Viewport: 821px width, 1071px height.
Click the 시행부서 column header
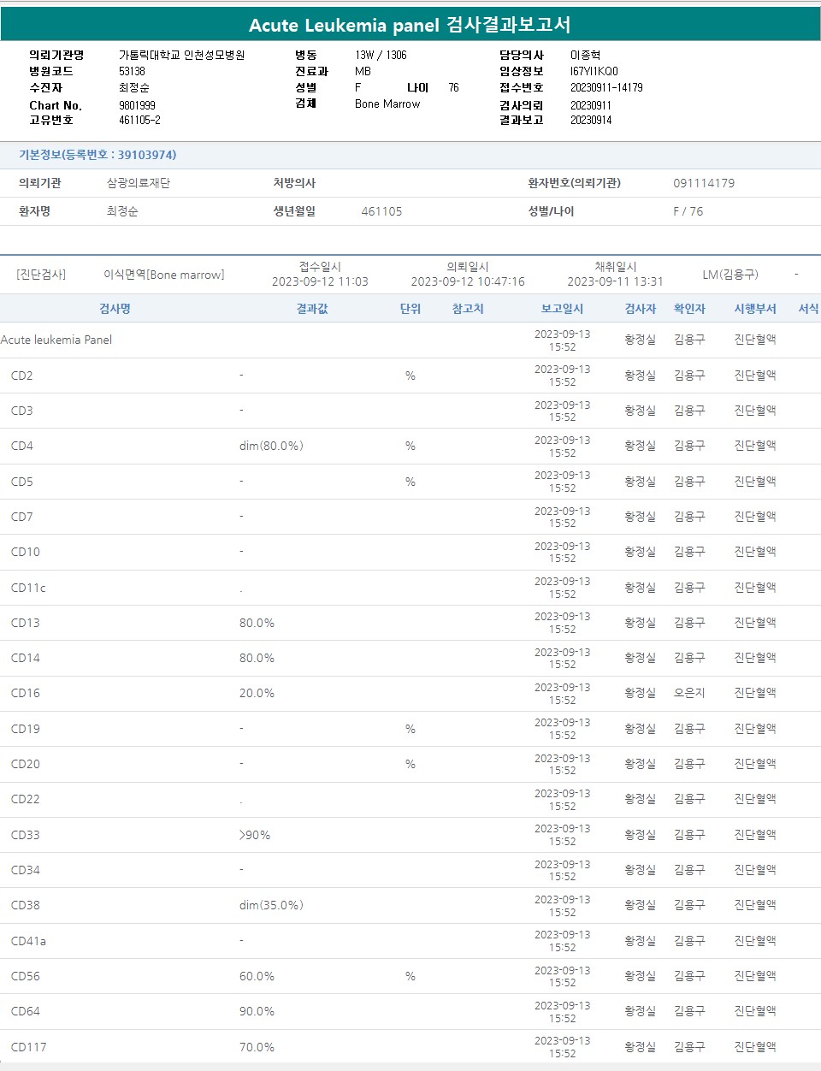755,309
